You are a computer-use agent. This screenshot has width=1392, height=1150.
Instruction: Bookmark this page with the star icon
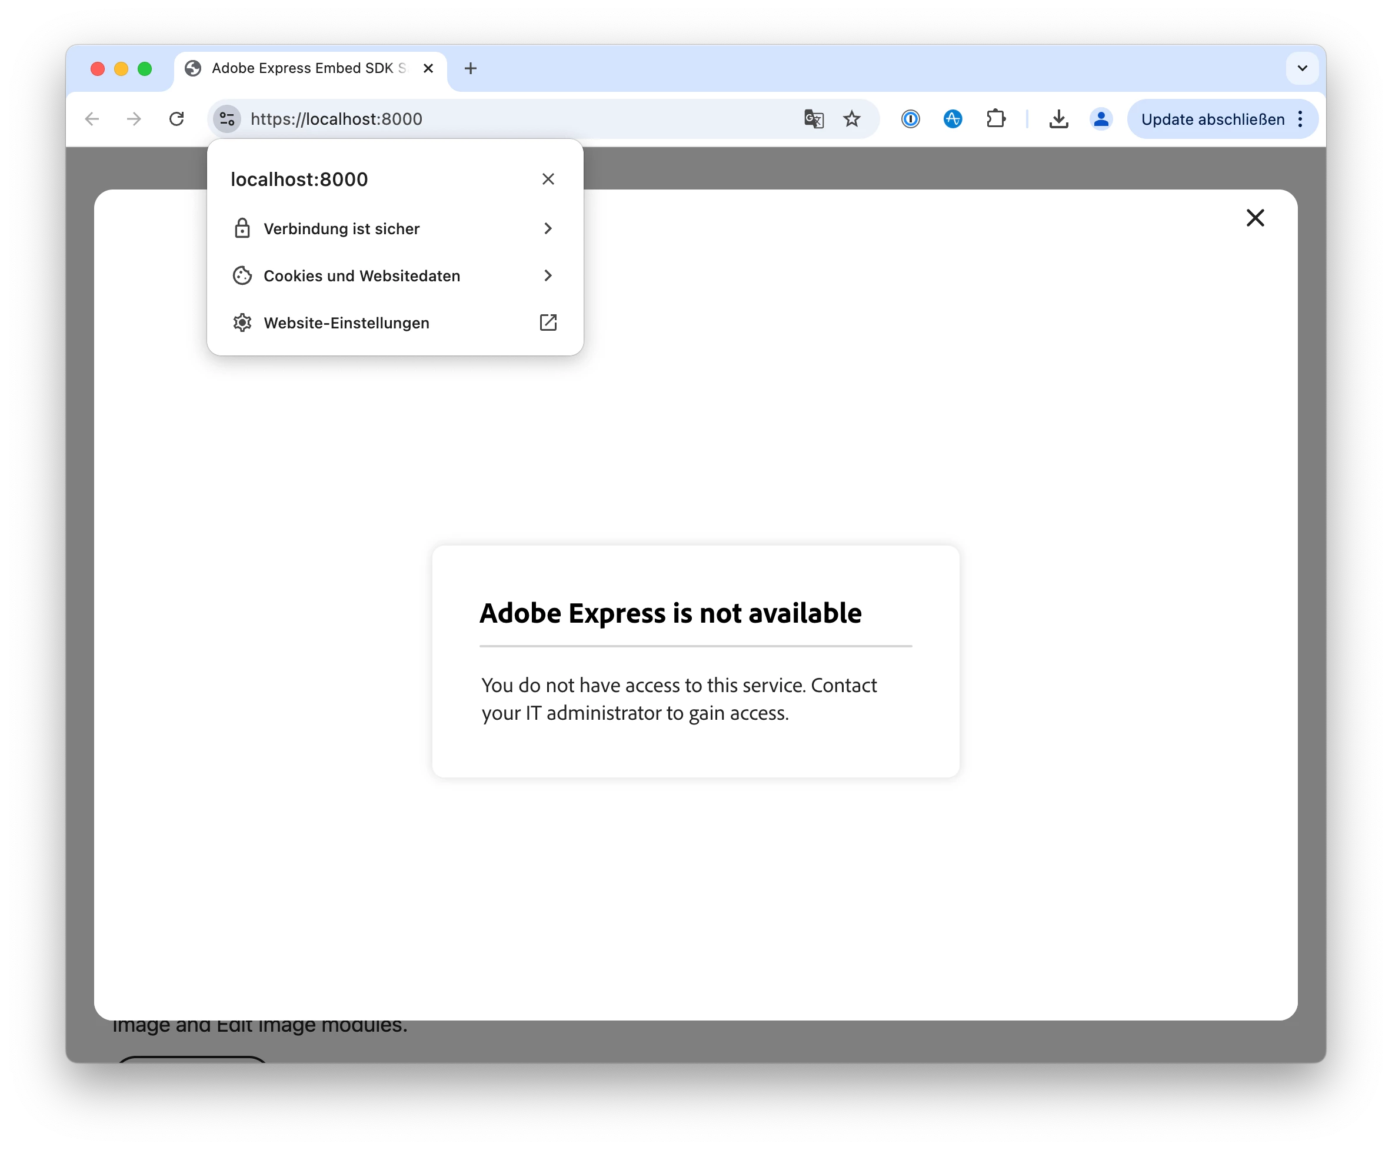coord(852,119)
